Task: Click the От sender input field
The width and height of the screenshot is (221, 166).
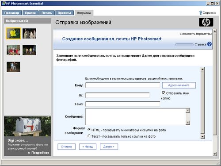Action: pos(118,95)
